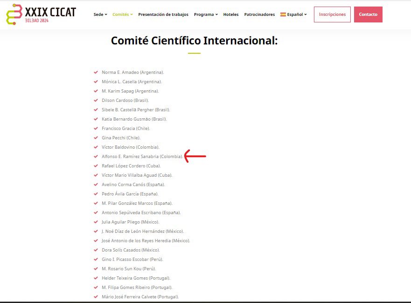411x303 pixels.
Task: Click the checkmark beside Dilson Cardoso
Action: 96,100
